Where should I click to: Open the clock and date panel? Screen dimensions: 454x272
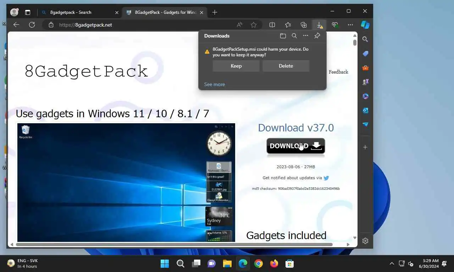428,263
